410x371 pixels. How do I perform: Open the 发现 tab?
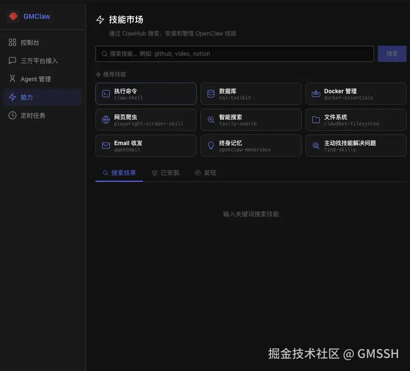coord(206,172)
